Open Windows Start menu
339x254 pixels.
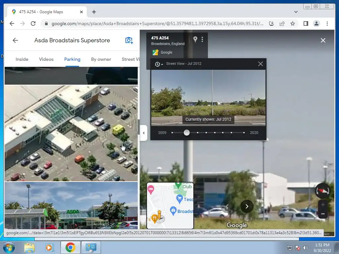pos(9,247)
